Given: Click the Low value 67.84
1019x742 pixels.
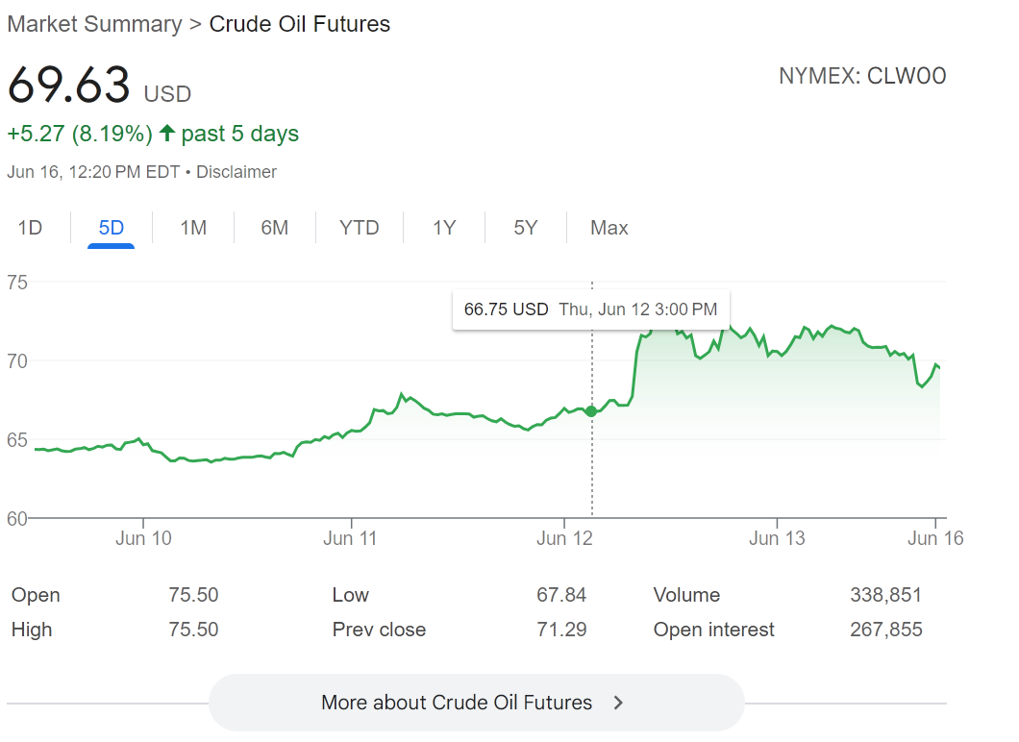Looking at the screenshot, I should point(561,595).
